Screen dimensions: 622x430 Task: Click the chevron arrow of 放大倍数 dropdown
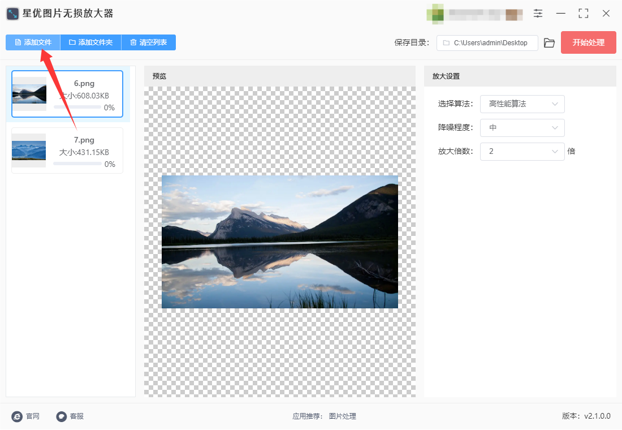[x=555, y=151]
